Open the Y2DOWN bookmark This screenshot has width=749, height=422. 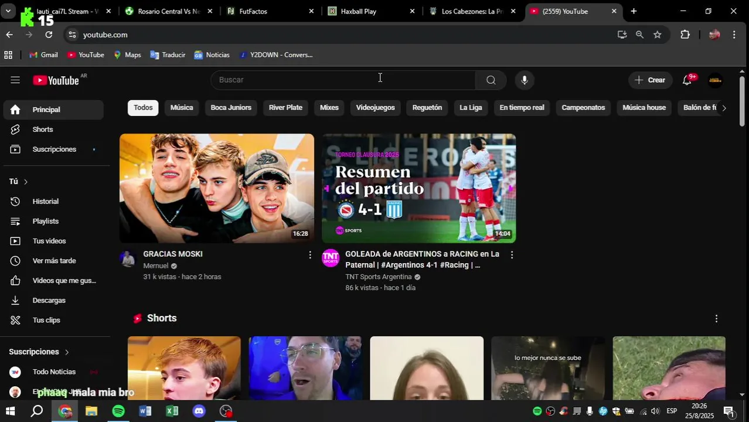point(276,55)
